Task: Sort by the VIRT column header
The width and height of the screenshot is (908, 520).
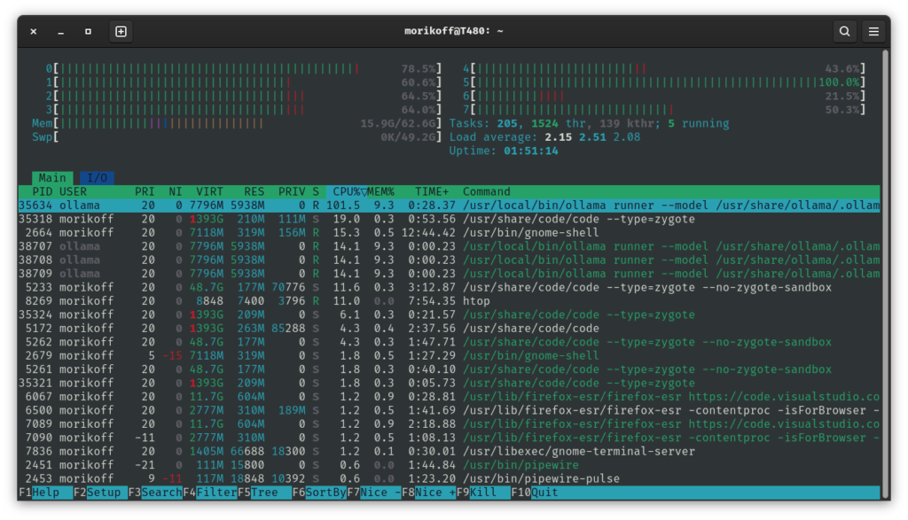Action: click(x=209, y=191)
